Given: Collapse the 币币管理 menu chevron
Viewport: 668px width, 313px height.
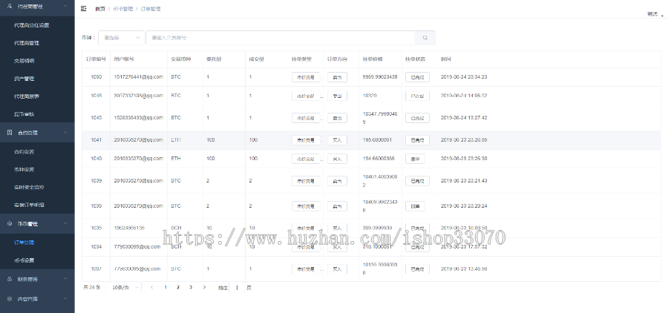Looking at the screenshot, I should [x=65, y=223].
